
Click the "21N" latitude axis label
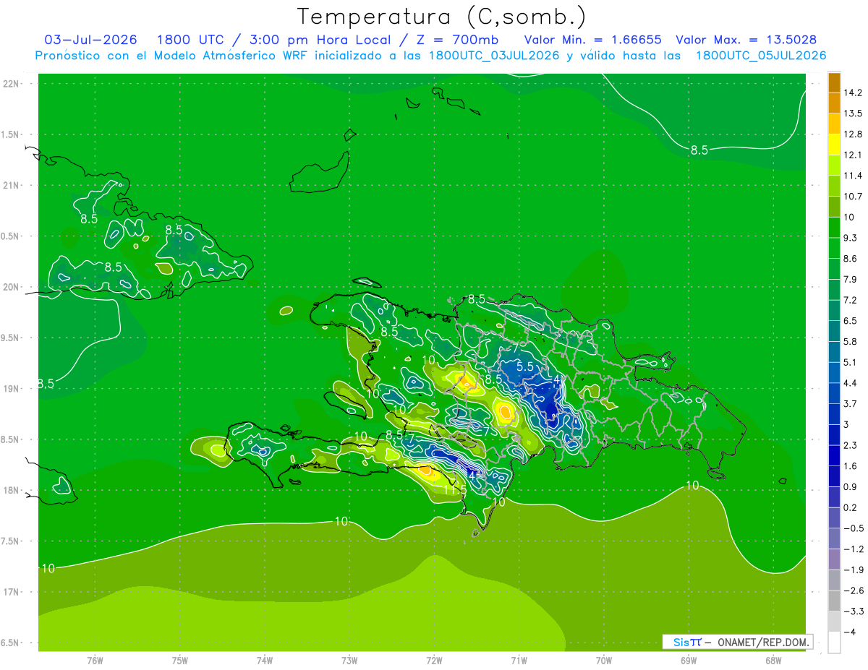click(11, 186)
